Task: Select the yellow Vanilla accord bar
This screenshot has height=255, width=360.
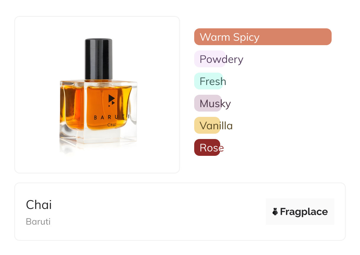Action: (x=207, y=125)
